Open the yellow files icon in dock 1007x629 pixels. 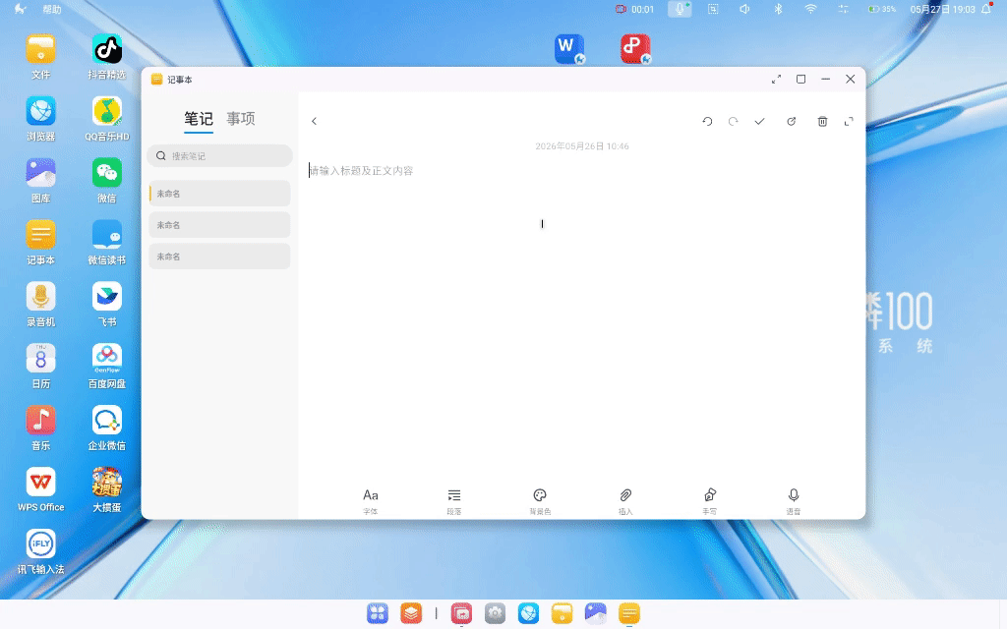pyautogui.click(x=562, y=613)
